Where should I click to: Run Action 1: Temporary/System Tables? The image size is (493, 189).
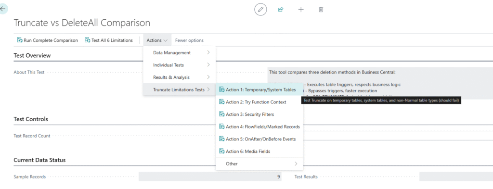coord(259,89)
